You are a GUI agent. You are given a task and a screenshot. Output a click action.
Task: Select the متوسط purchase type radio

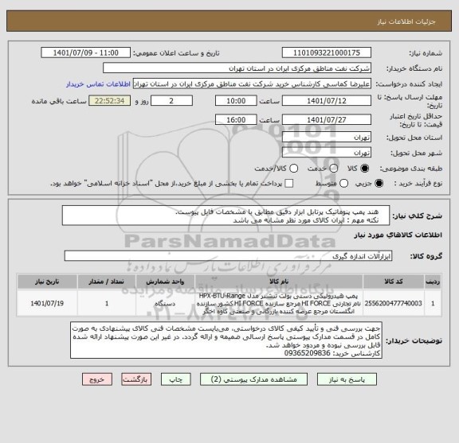pos(343,183)
